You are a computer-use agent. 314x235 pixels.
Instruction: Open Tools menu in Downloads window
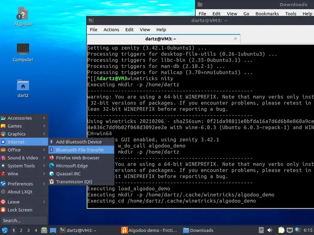pos(291,13)
